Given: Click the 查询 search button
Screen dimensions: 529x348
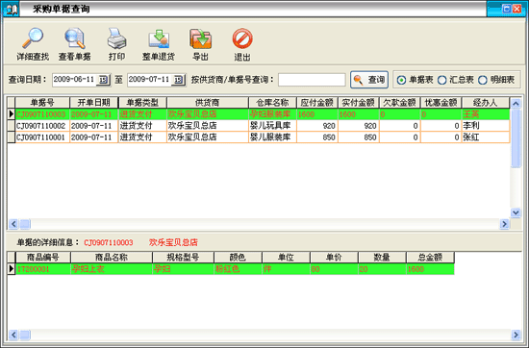Looking at the screenshot, I should 369,80.
